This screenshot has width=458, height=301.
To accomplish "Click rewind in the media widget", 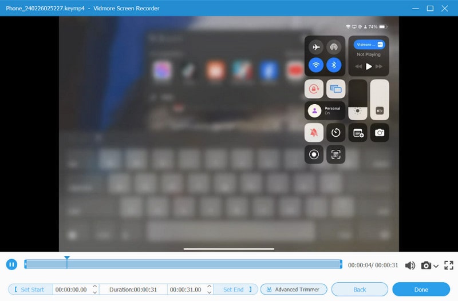I will pos(358,66).
